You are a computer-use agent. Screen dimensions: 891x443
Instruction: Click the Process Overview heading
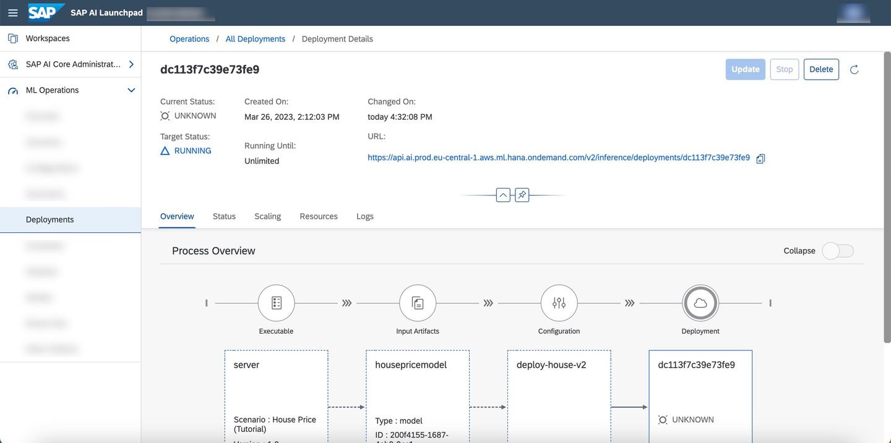[213, 251]
